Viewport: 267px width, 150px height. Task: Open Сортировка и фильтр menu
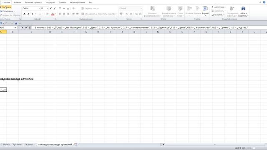(232, 11)
